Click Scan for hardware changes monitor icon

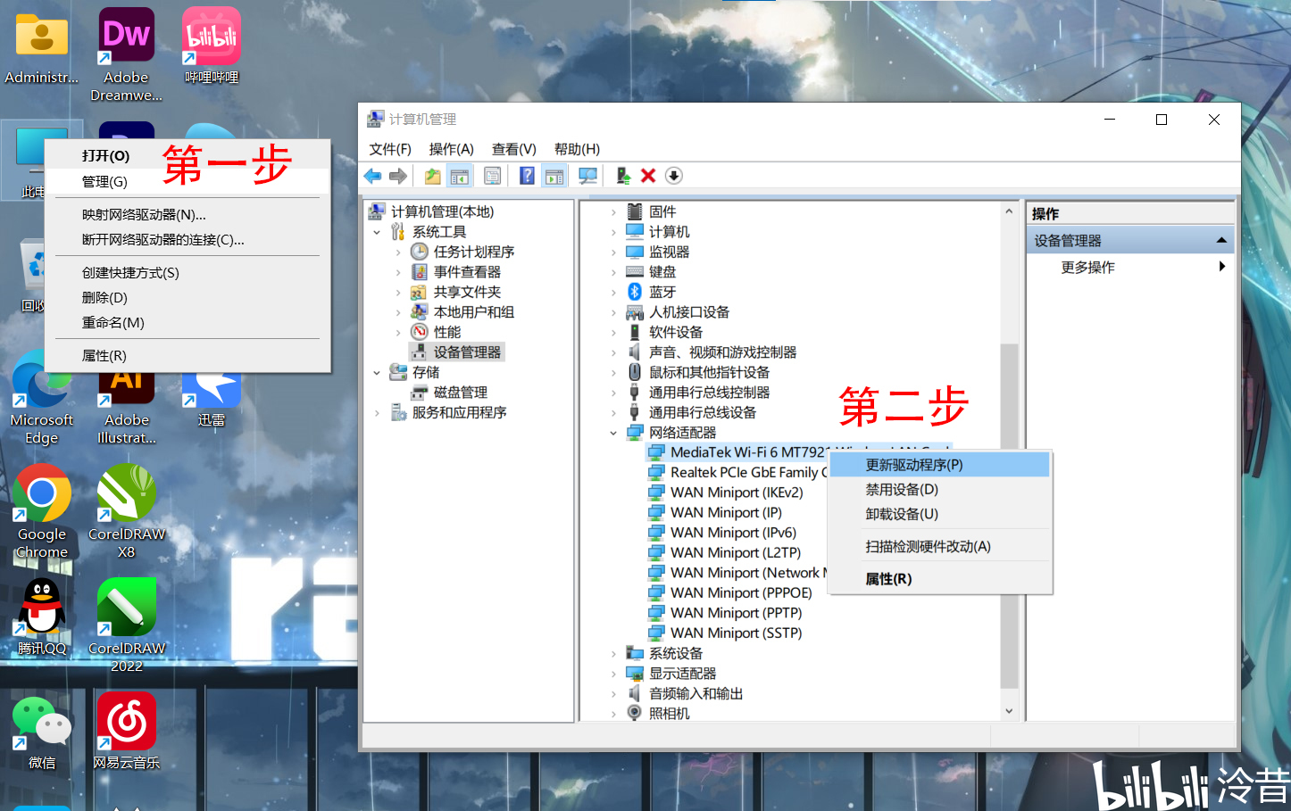[x=587, y=176]
